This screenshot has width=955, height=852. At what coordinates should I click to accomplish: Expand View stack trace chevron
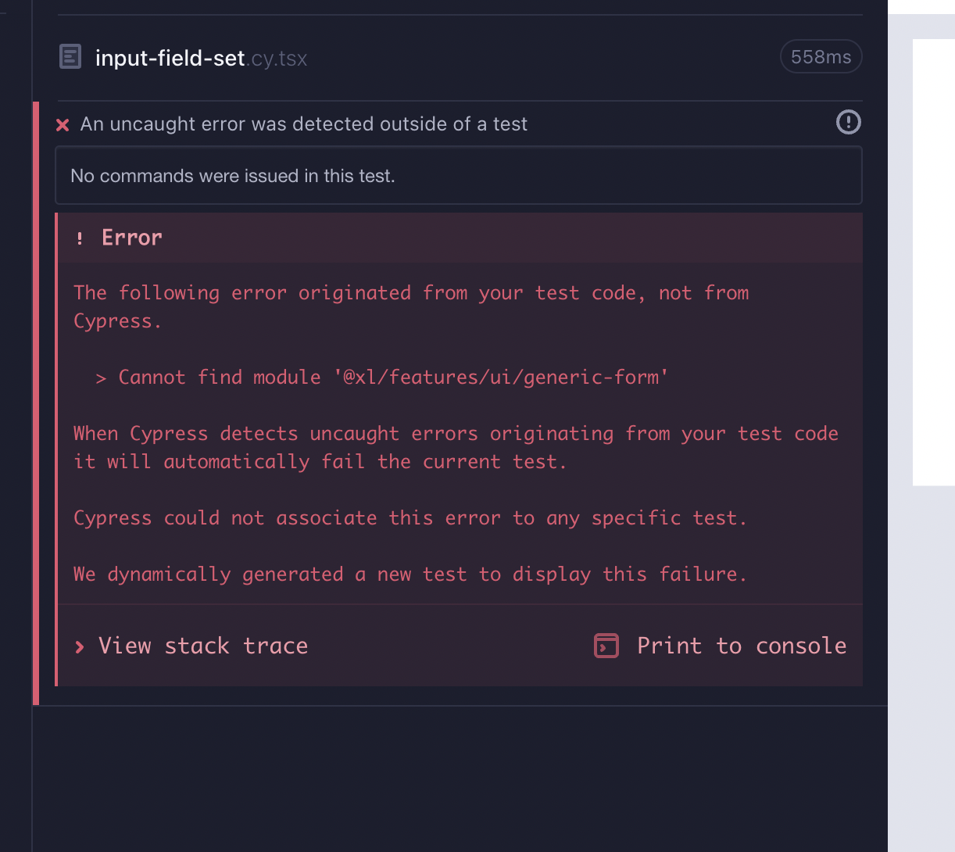pos(80,646)
